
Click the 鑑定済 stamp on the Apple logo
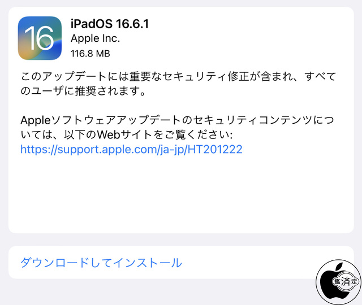346,281
